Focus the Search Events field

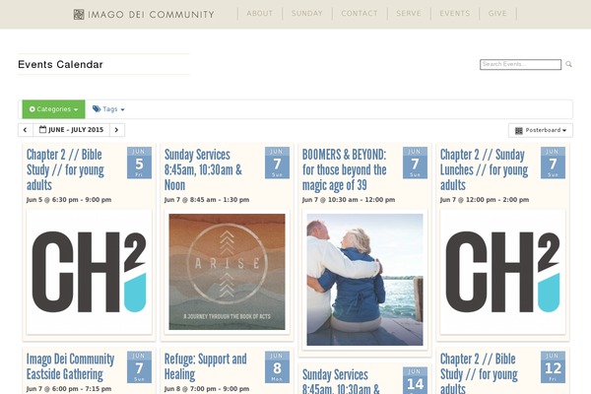(x=520, y=64)
